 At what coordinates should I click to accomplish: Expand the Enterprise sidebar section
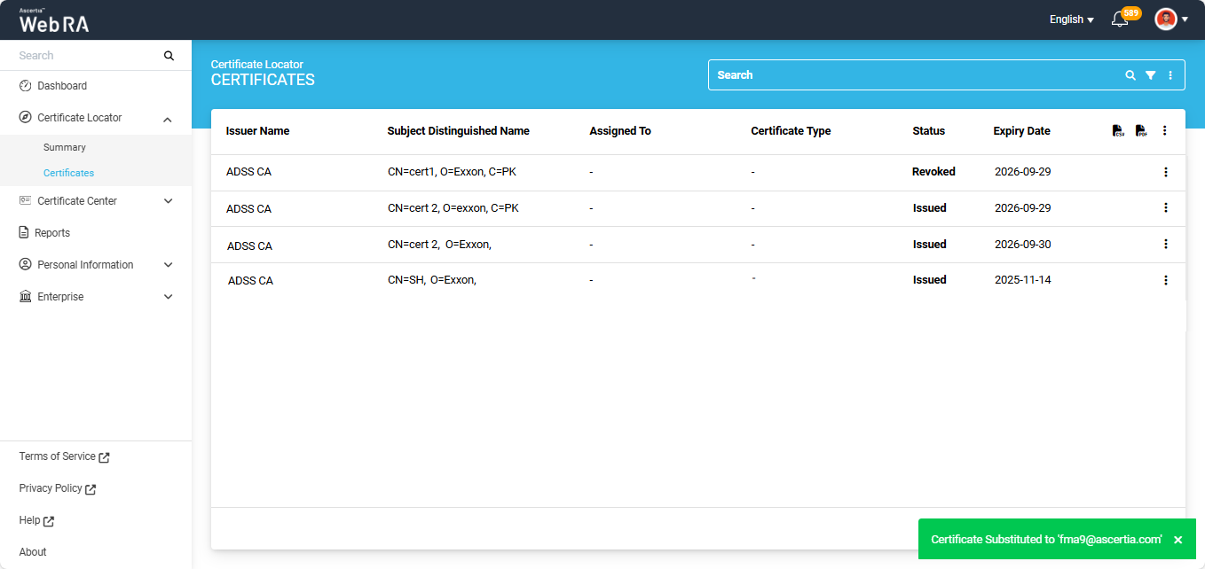click(x=168, y=297)
